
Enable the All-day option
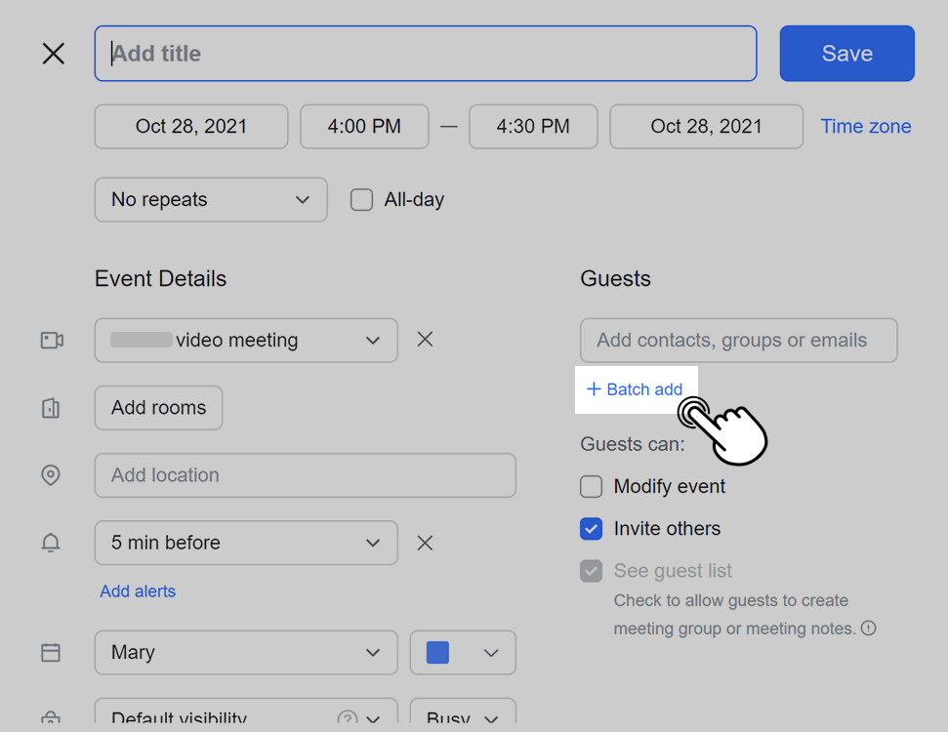[x=361, y=199]
